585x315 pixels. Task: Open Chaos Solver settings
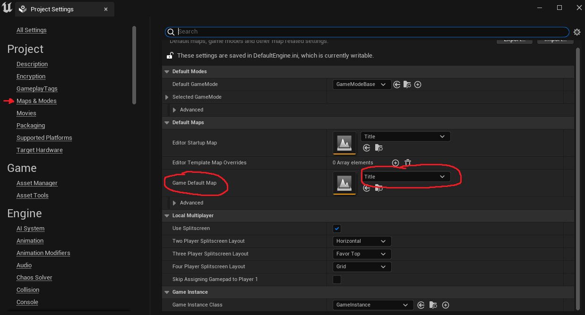click(34, 278)
